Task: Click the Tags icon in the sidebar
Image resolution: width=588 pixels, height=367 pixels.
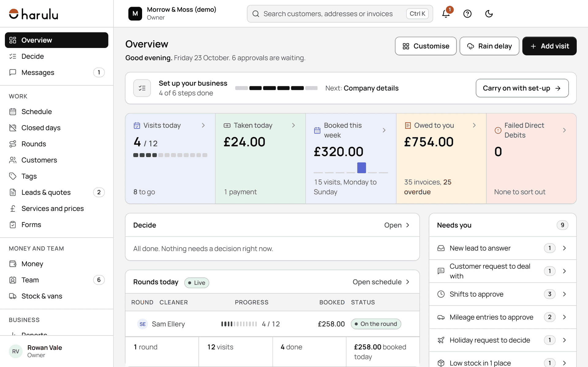Action: point(13,176)
